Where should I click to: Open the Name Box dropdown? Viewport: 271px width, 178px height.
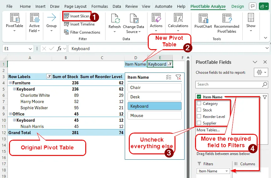point(30,49)
